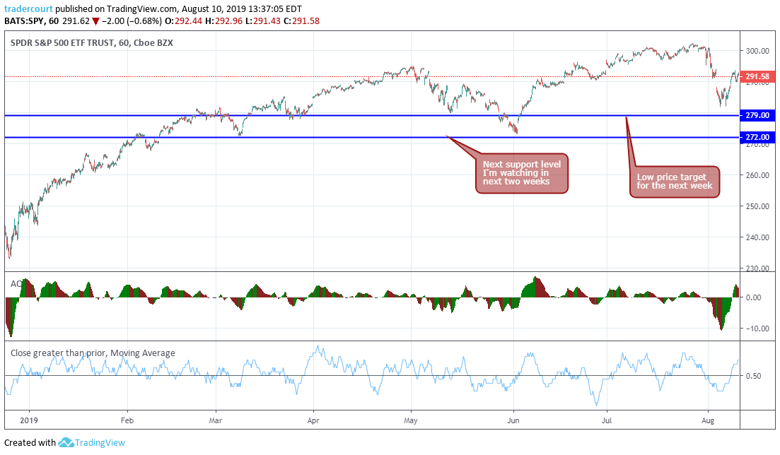Click the 240.00 price axis label

click(x=757, y=237)
